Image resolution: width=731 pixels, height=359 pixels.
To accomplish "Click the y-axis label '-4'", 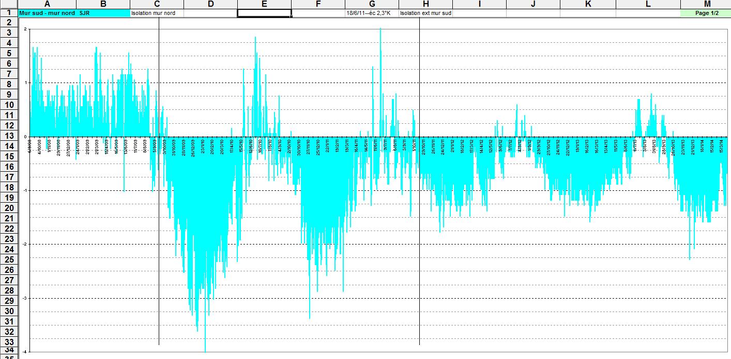I will click(x=24, y=352).
